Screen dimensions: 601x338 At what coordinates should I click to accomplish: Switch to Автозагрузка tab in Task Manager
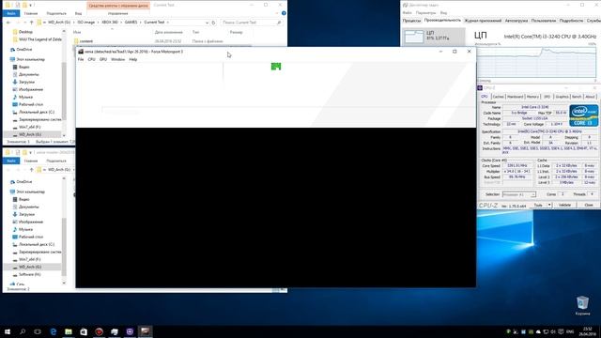(x=516, y=21)
